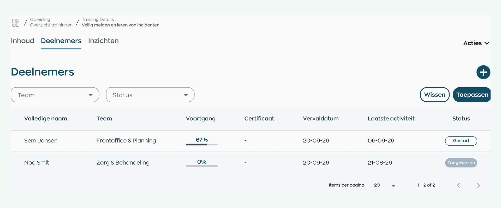
Task: Add a participant with the plus button
Action: pos(483,72)
